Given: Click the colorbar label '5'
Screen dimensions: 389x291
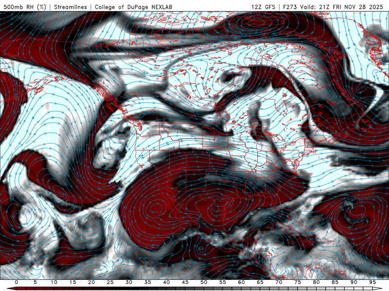Looking at the screenshot, I should pos(35,282).
